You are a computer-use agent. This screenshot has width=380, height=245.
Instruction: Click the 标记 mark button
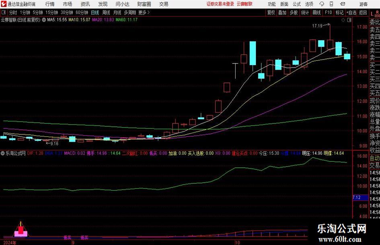[339, 12]
